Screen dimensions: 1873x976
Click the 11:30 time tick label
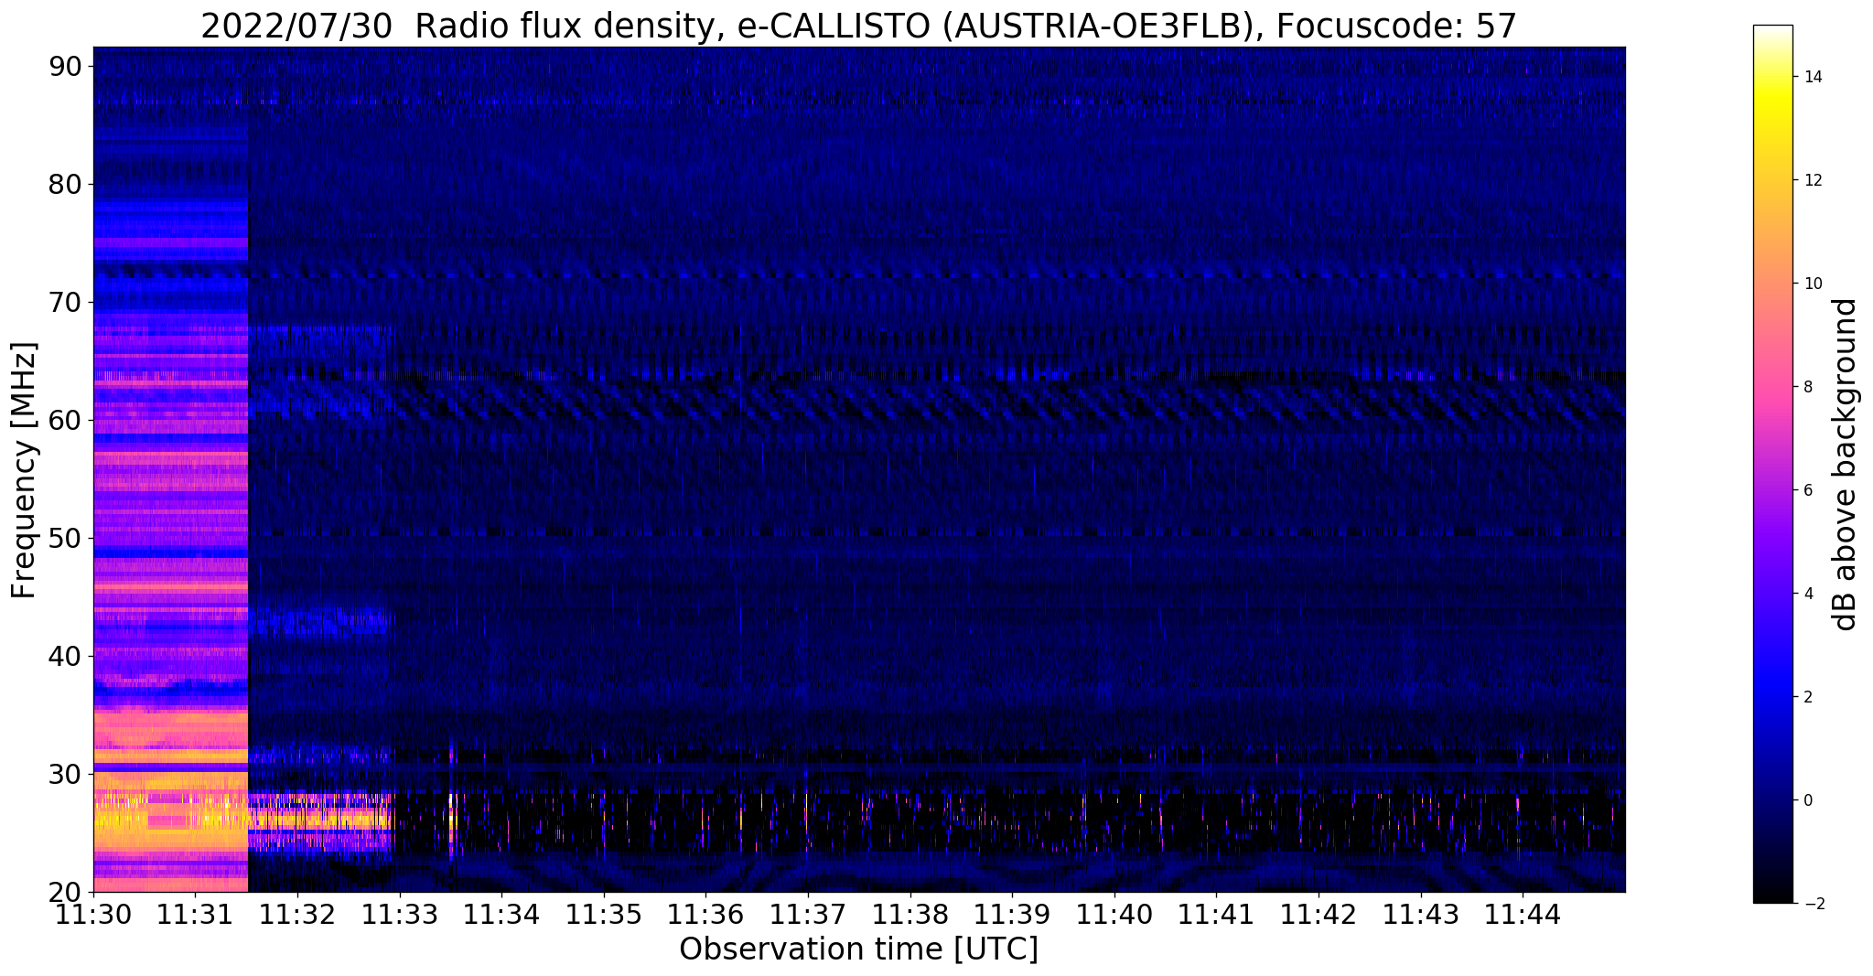coord(93,914)
